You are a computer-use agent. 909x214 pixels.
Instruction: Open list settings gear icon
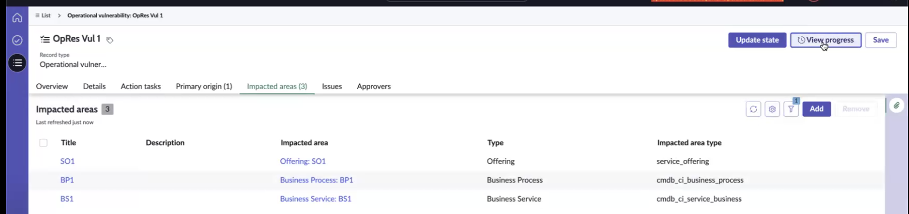772,109
